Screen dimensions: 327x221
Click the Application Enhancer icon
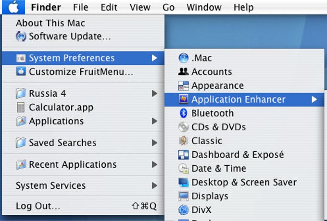point(184,99)
